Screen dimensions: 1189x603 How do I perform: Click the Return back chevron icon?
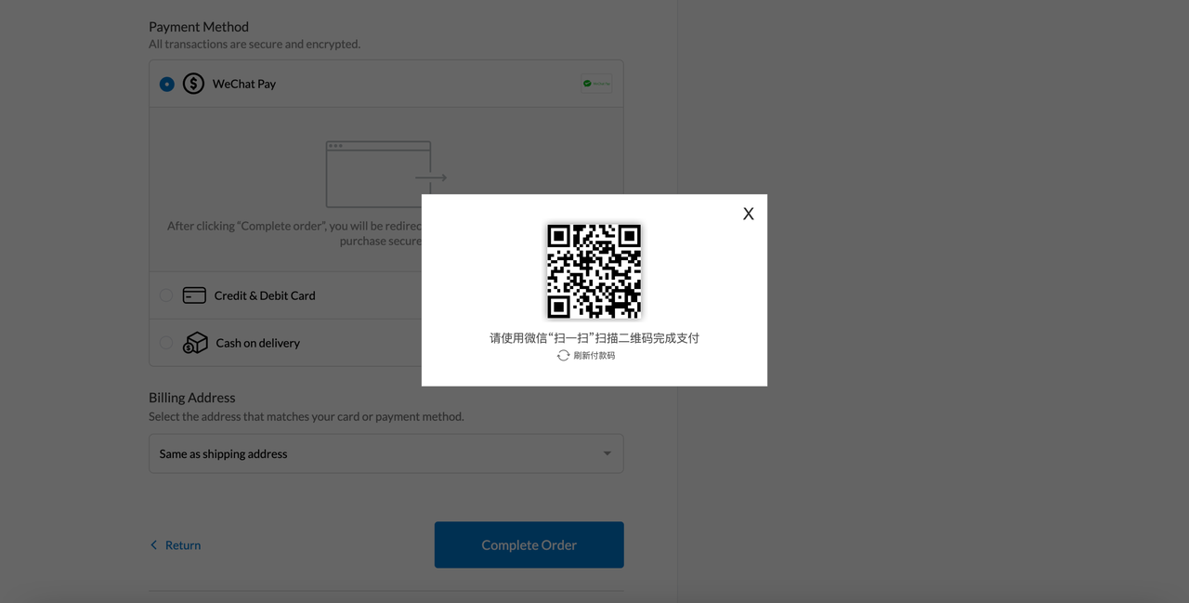coord(154,545)
